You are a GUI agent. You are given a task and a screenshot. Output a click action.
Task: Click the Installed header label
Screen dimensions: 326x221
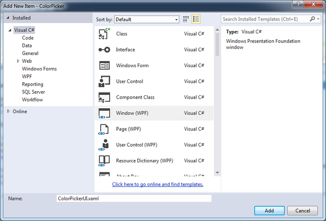click(x=22, y=18)
